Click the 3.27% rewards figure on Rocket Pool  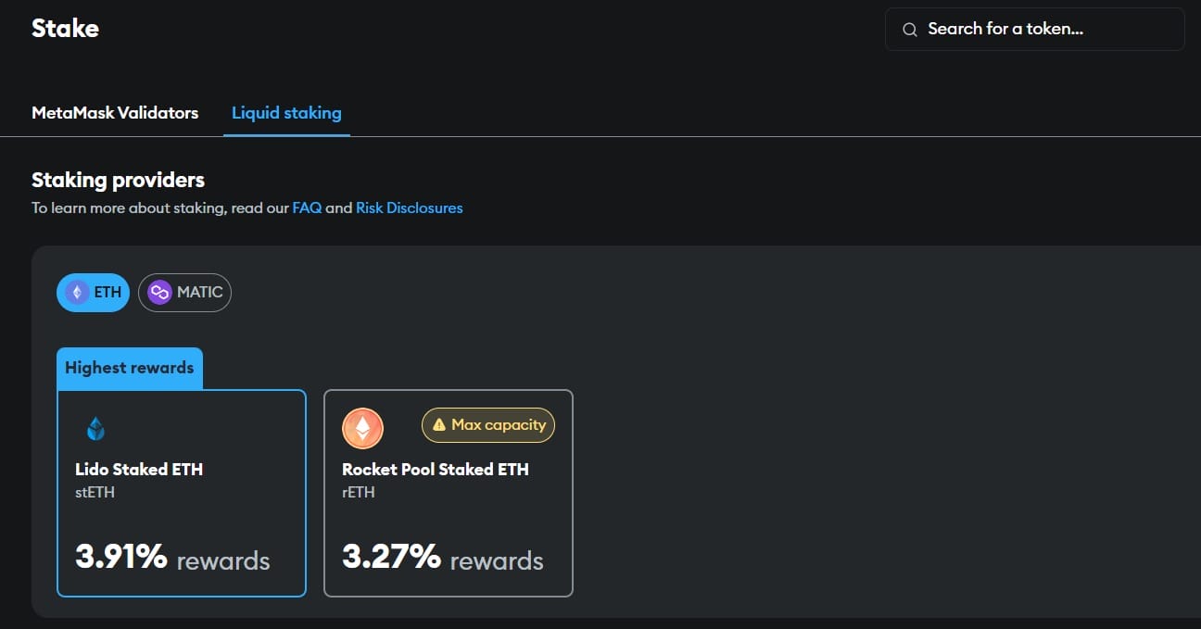(390, 558)
